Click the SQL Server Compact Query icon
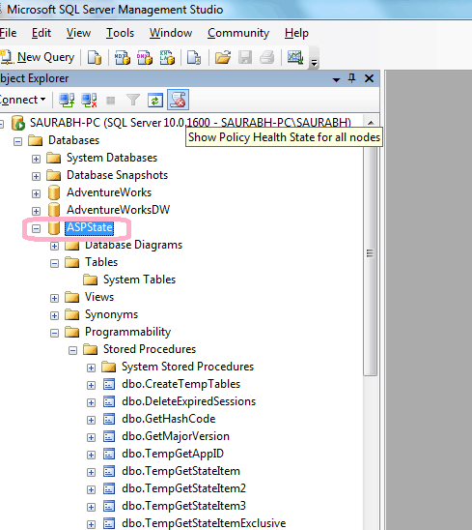Screen dimensions: 472x530 [194, 57]
